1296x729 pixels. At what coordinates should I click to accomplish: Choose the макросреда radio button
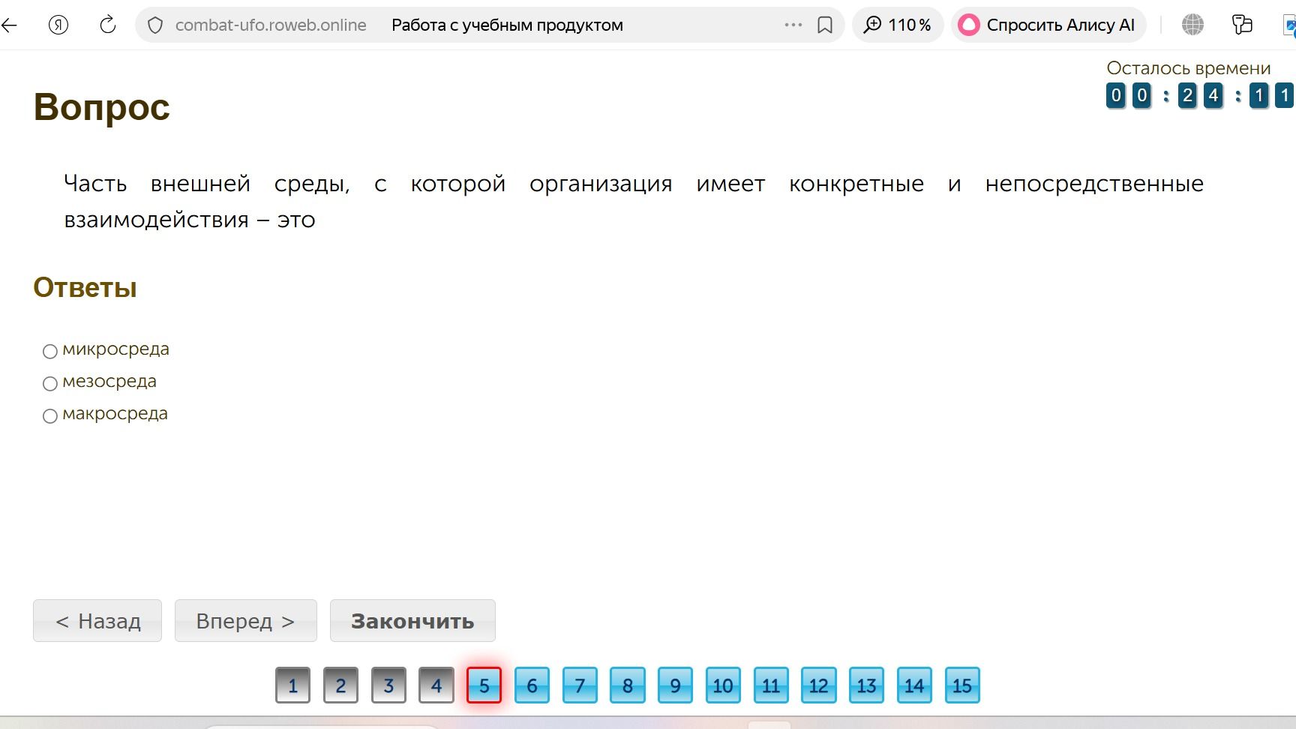[x=50, y=415]
